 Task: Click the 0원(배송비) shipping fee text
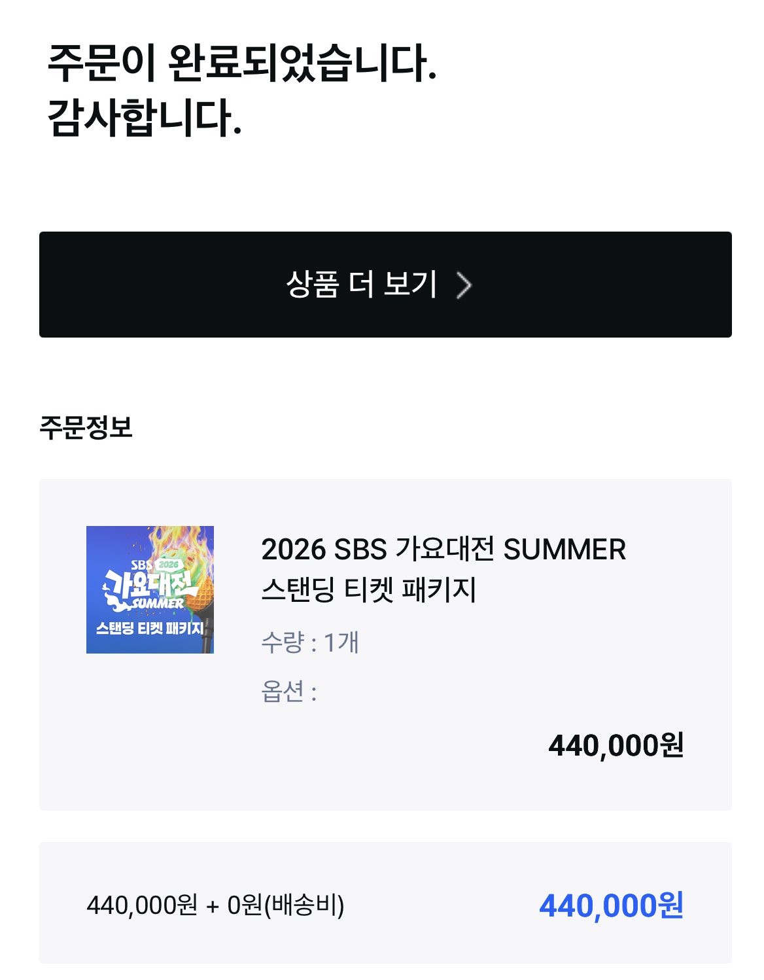tap(286, 905)
